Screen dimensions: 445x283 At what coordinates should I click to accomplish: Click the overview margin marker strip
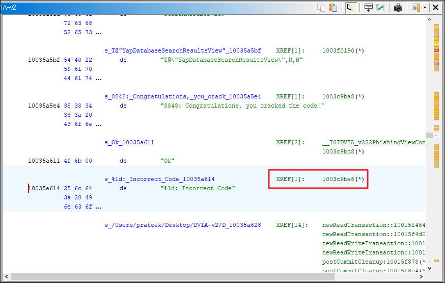click(436, 143)
